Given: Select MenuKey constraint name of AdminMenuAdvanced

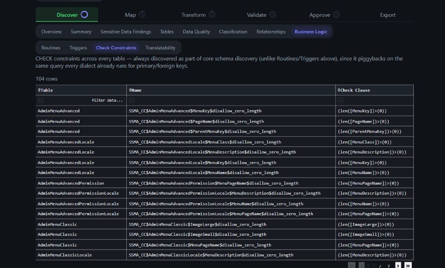Looking at the screenshot, I should [195, 111].
